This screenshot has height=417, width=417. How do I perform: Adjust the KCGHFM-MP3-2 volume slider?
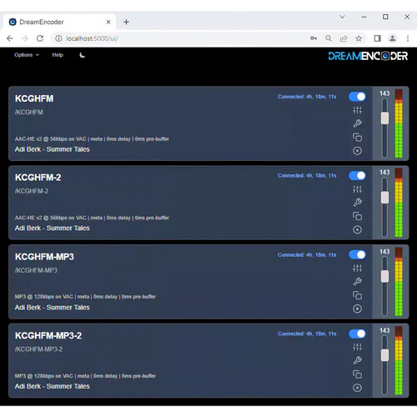click(x=384, y=355)
